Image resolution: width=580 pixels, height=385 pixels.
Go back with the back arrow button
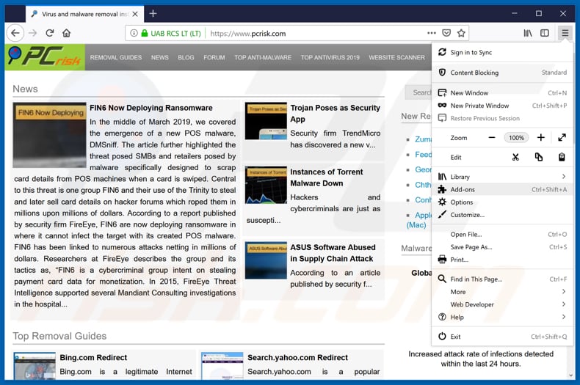15,33
